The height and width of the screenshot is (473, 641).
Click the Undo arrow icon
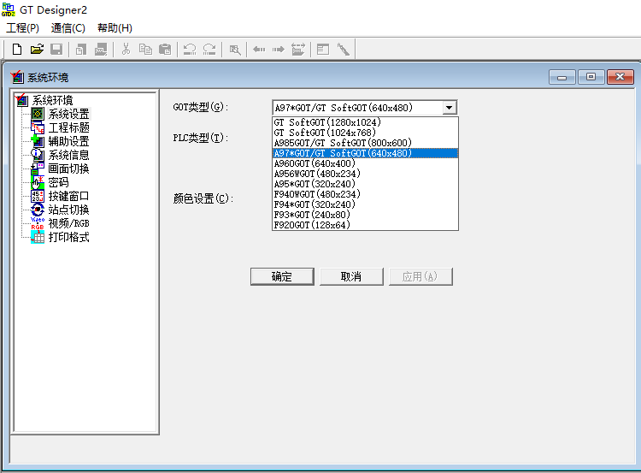pyautogui.click(x=190, y=50)
